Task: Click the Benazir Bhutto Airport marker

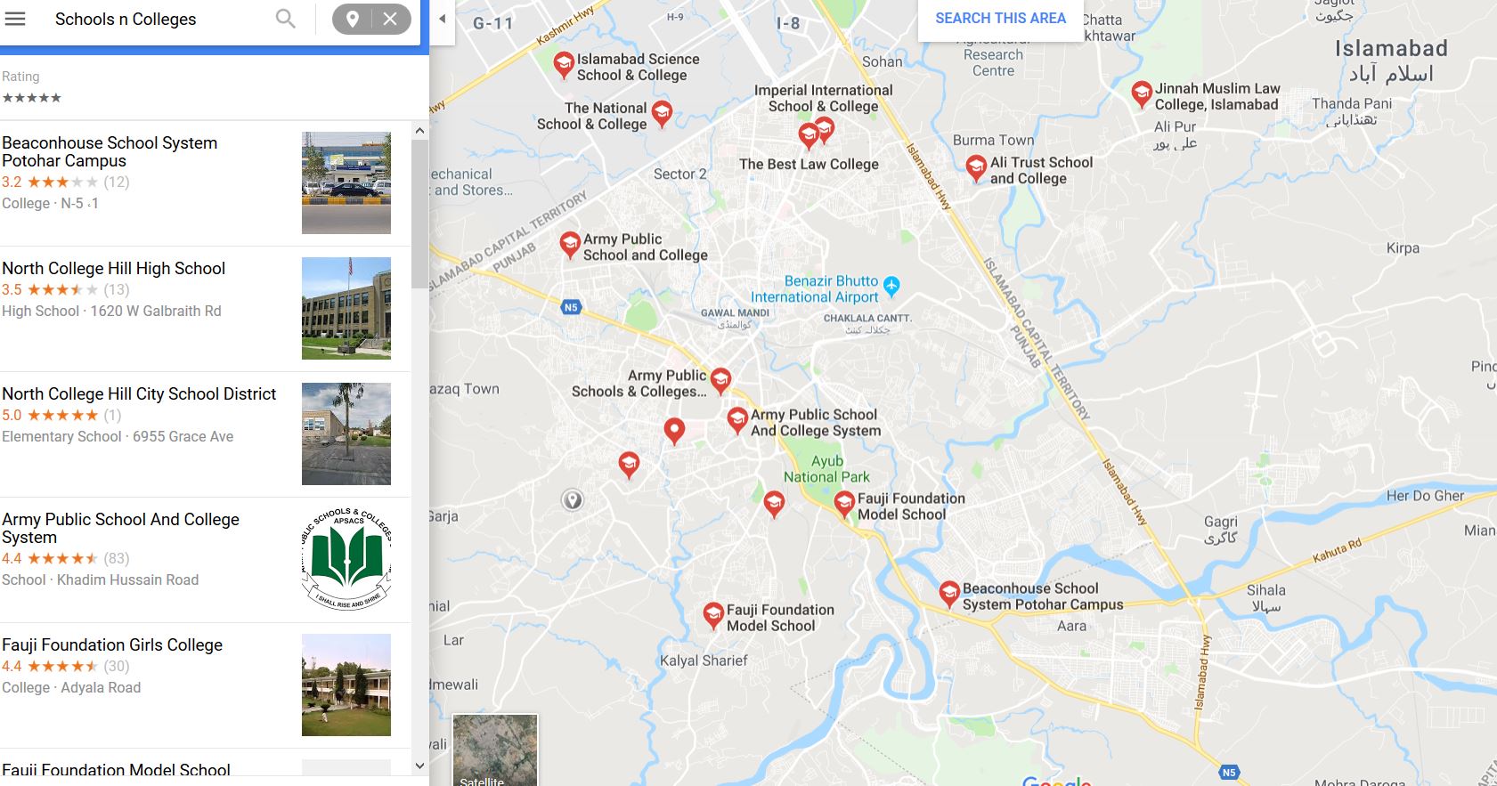Action: pyautogui.click(x=891, y=286)
